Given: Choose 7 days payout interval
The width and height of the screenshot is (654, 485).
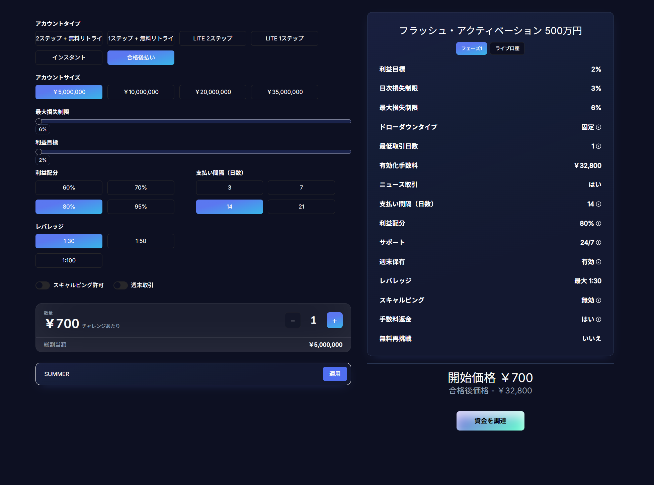Looking at the screenshot, I should coord(301,188).
